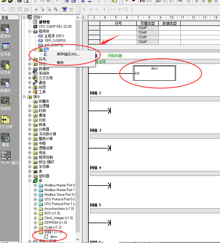Open 数据块 in the left navigation bar
The width and height of the screenshot is (220, 243).
pyautogui.click(x=5, y=86)
